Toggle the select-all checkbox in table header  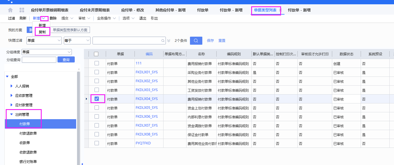96,54
